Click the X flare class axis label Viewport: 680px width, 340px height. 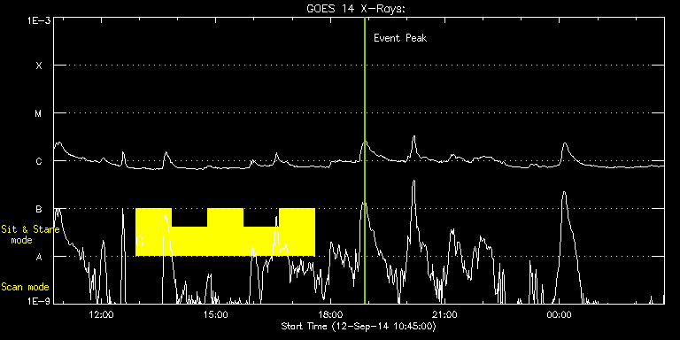tap(39, 66)
